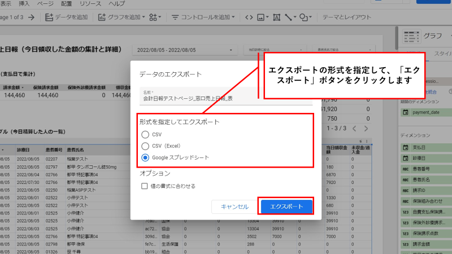452x254 pixels.
Task: Click the キャンセル button
Action: click(x=234, y=207)
